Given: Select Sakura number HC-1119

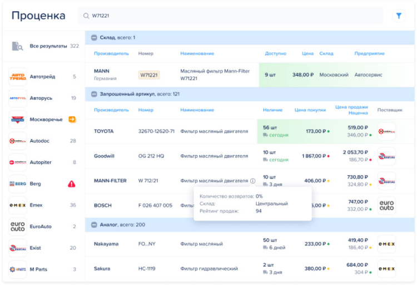Looking at the screenshot, I should pos(147,269).
